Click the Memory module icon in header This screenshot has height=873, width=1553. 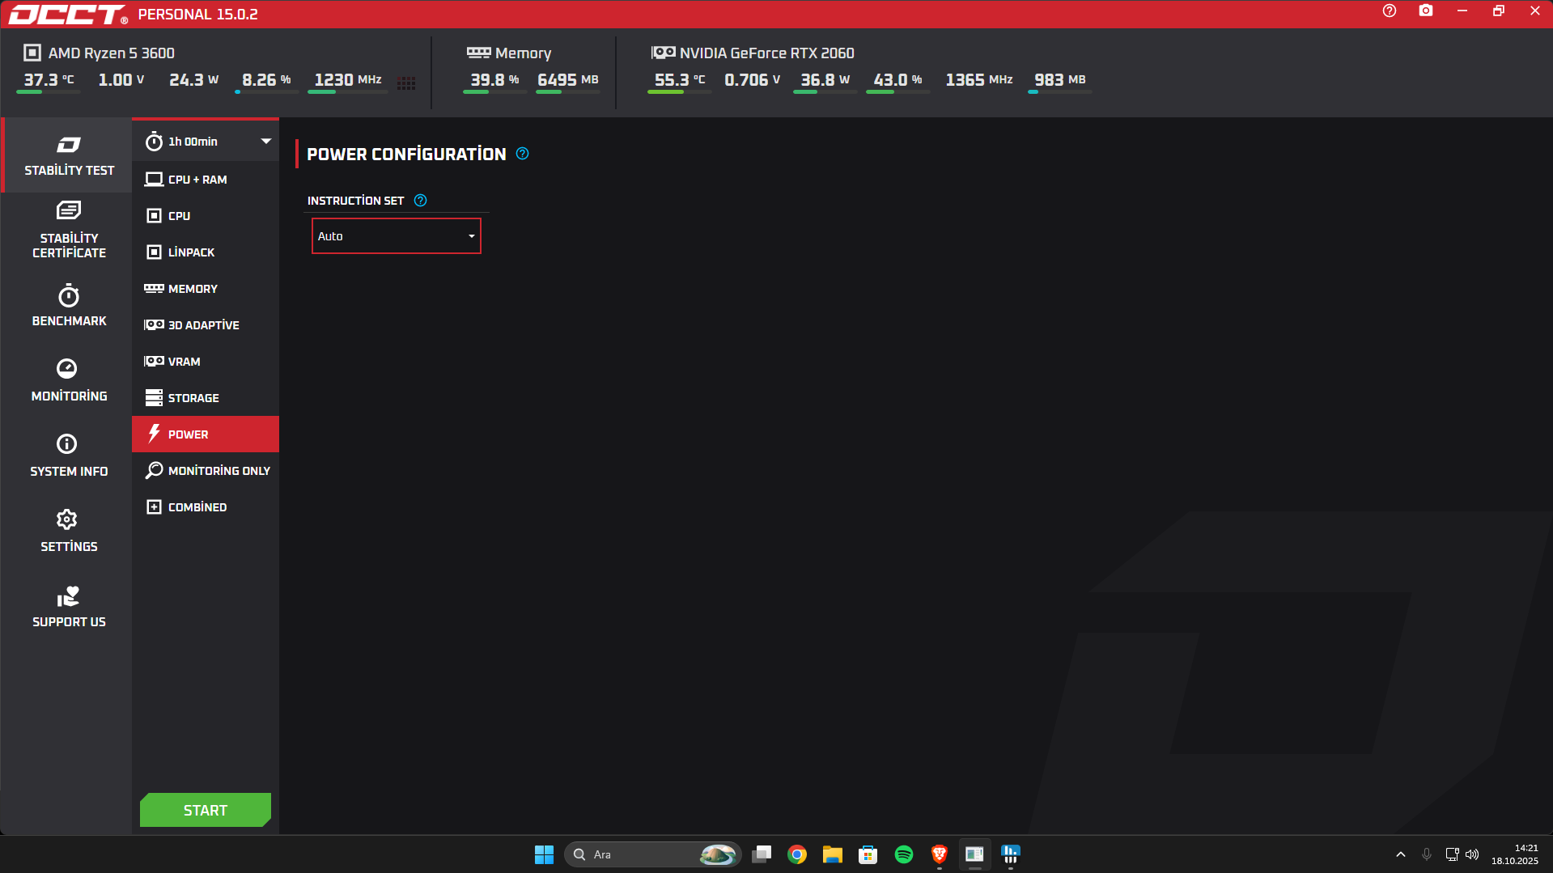pos(479,53)
